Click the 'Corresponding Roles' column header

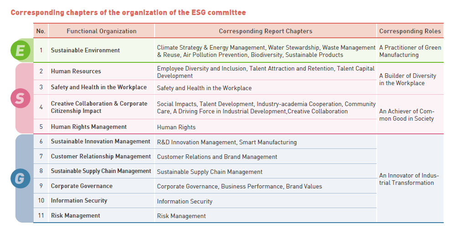click(410, 31)
